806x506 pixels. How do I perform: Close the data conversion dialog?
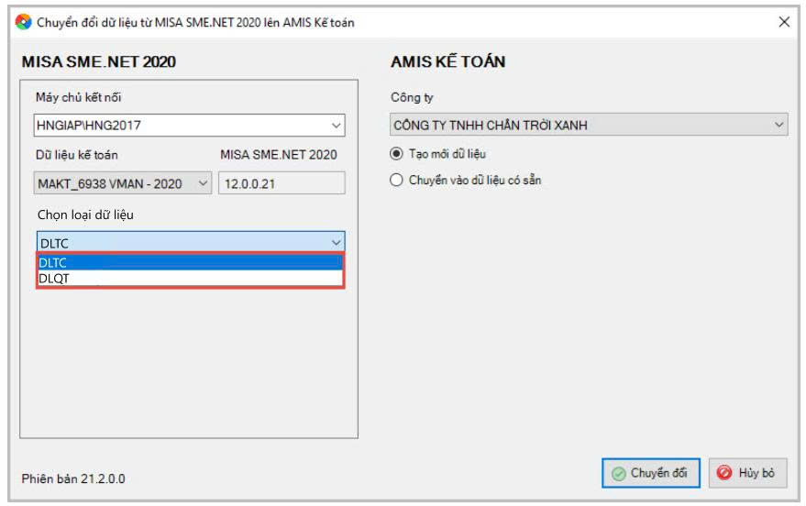click(x=784, y=22)
